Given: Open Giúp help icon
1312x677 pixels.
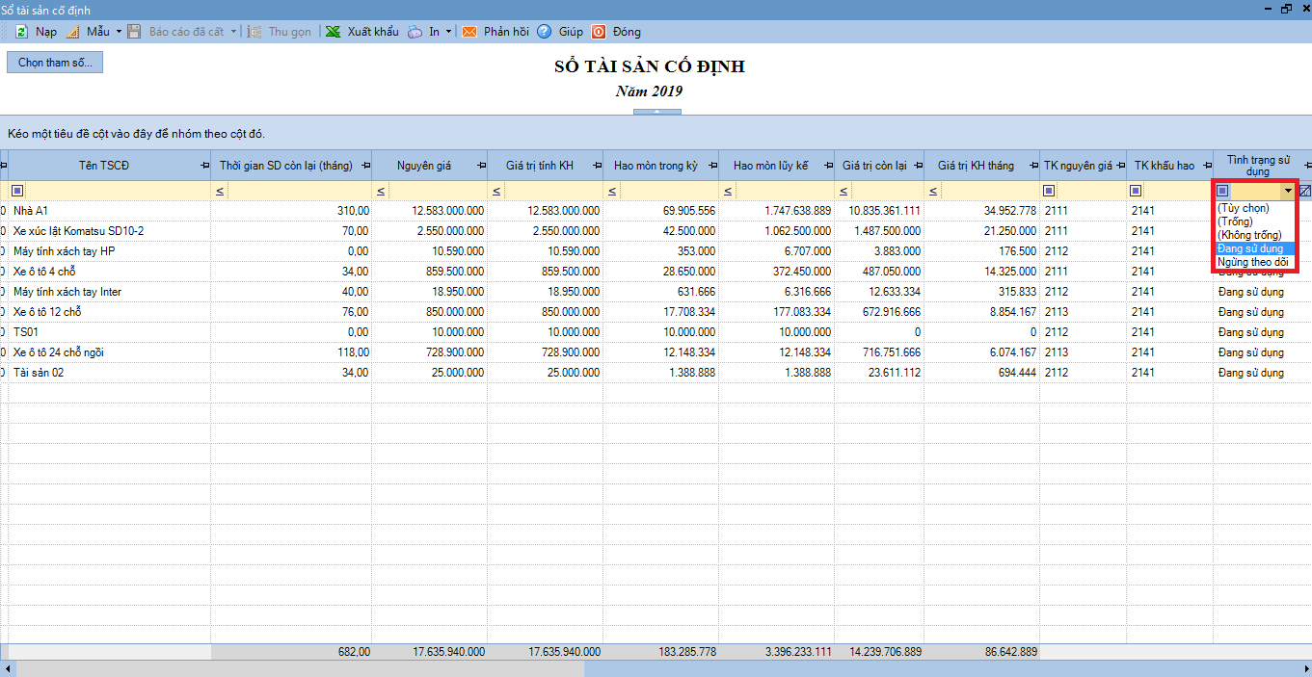Looking at the screenshot, I should [x=544, y=32].
